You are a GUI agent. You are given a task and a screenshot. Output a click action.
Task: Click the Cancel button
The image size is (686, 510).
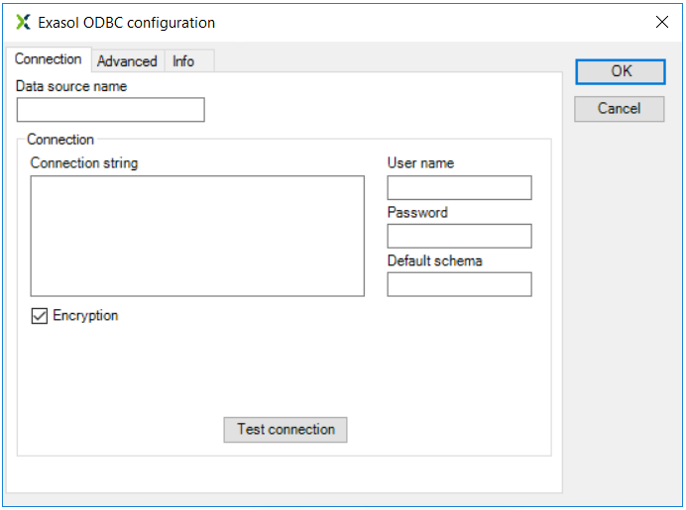coord(619,108)
